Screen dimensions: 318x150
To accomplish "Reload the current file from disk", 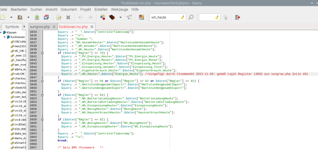I will click(x=59, y=17).
